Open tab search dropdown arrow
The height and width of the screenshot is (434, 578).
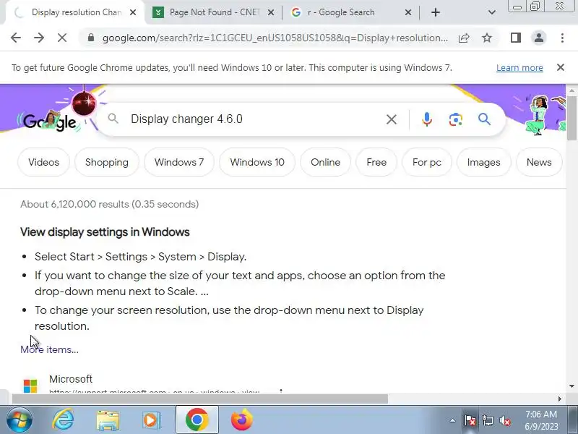tap(492, 12)
